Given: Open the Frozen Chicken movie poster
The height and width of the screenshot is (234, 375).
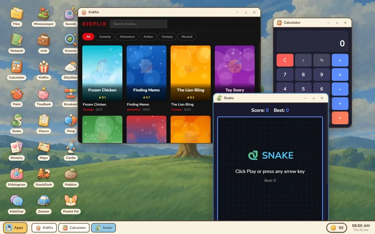Looking at the screenshot, I should click(x=102, y=73).
